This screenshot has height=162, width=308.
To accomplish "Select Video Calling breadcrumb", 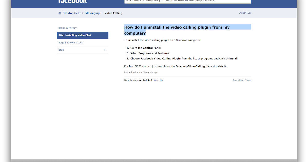I will [113, 13].
